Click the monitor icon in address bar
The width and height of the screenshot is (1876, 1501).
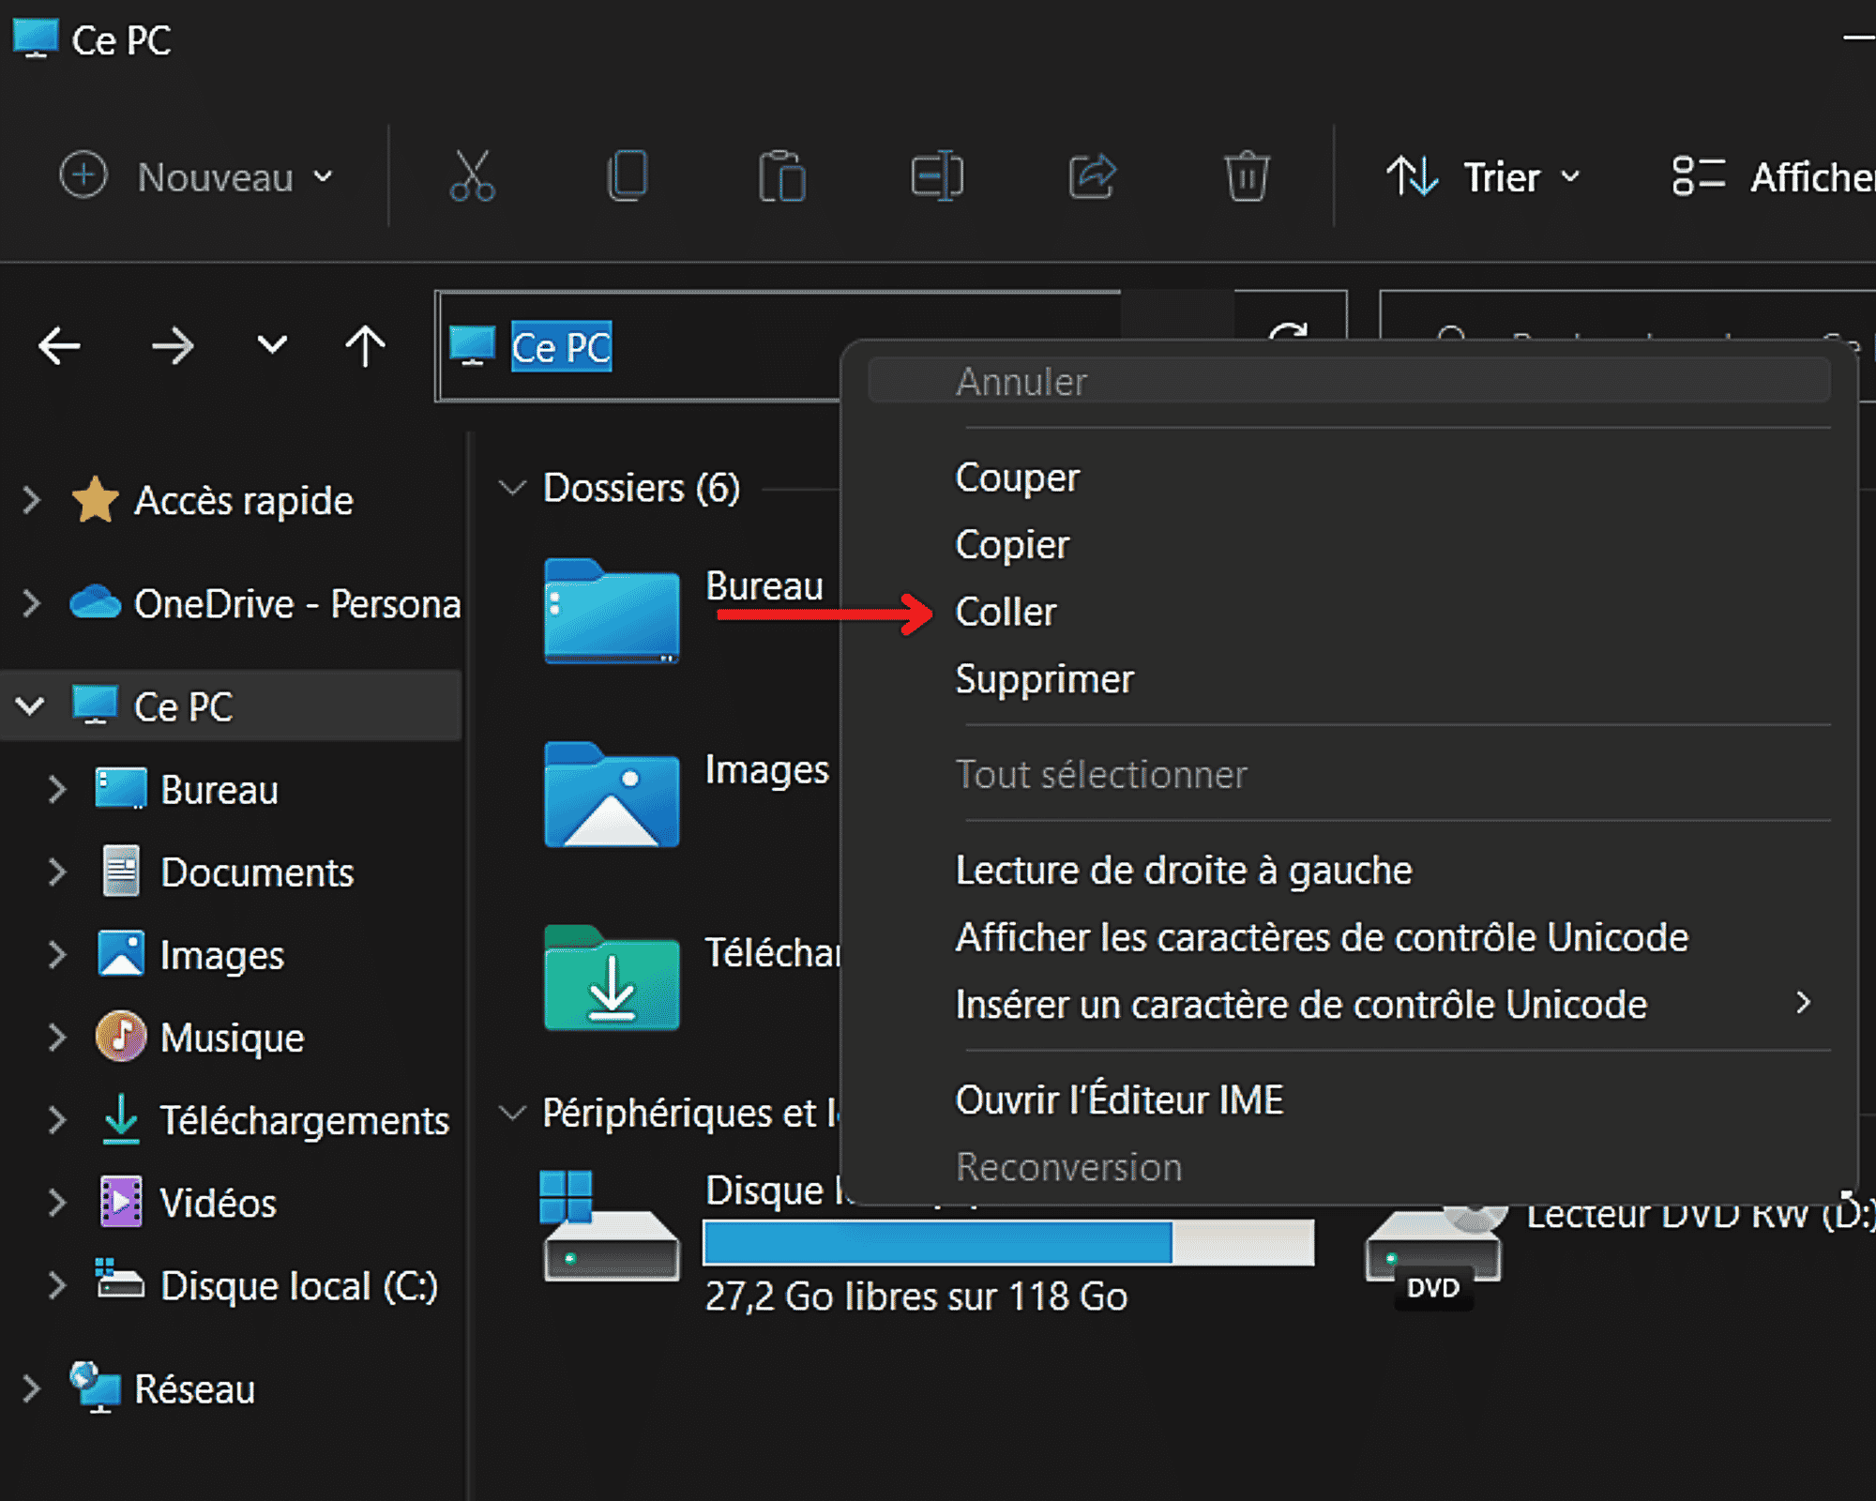pos(472,346)
